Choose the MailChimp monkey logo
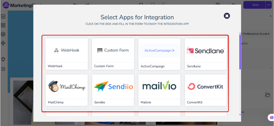The image size is (274, 126). [67, 87]
